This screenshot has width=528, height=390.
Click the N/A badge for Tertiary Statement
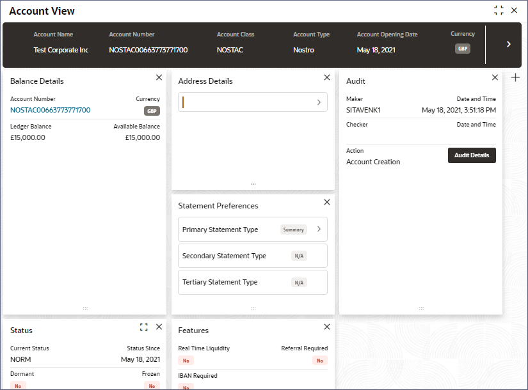[x=299, y=283]
